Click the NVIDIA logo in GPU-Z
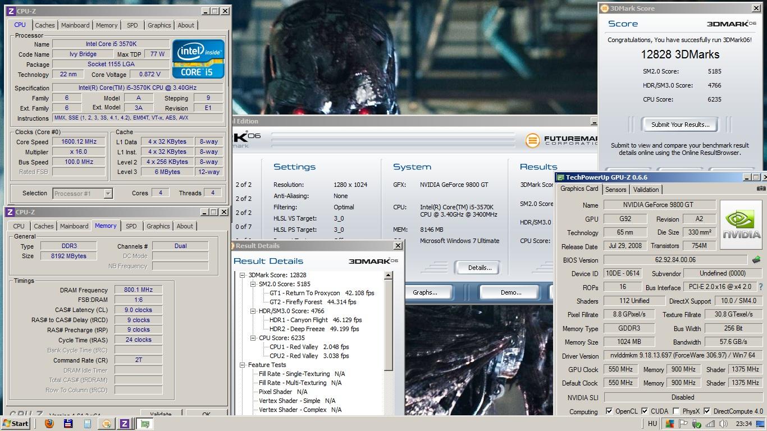This screenshot has height=431, width=767. pos(742,224)
